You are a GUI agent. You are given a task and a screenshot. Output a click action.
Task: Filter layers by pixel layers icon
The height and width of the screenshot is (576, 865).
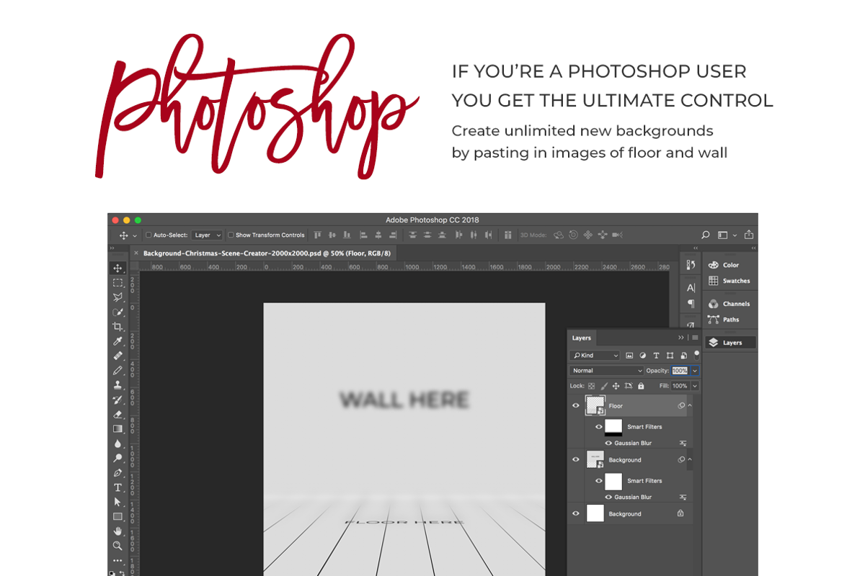click(x=629, y=356)
